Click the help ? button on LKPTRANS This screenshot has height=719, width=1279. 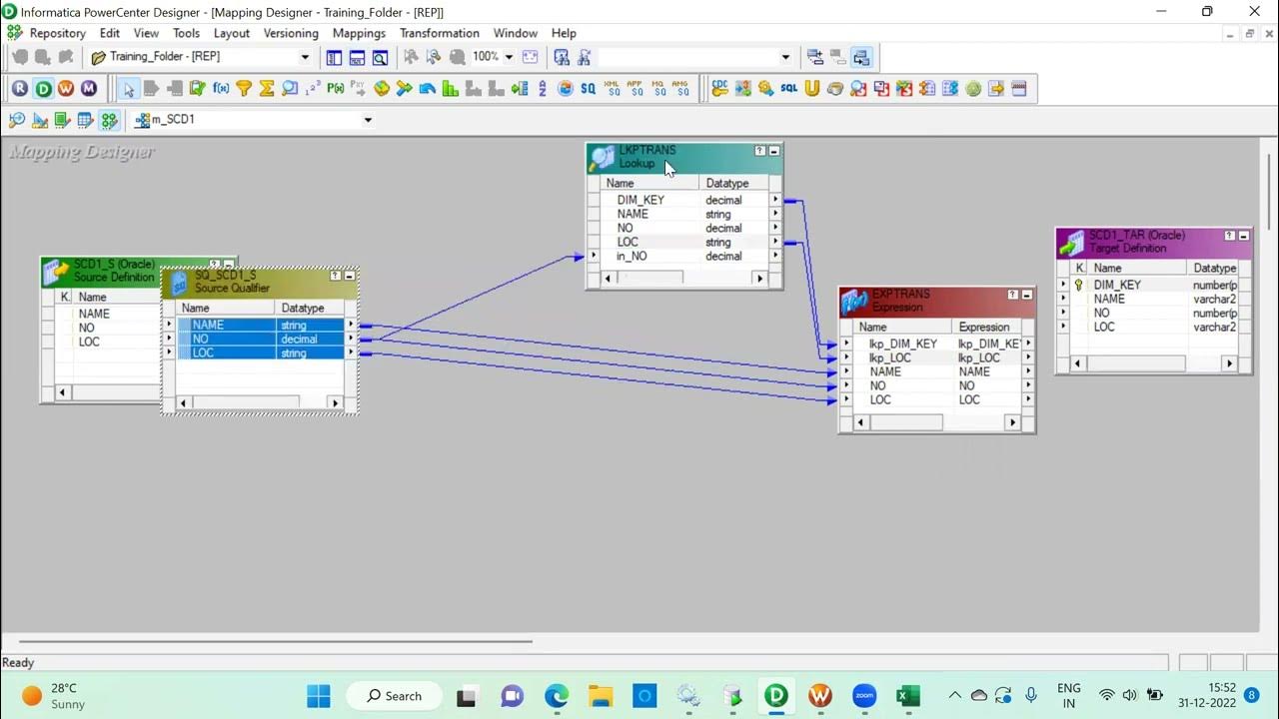point(760,151)
